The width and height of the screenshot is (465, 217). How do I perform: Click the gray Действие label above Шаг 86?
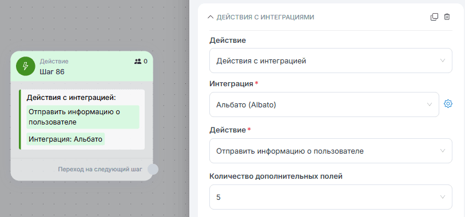pos(54,61)
